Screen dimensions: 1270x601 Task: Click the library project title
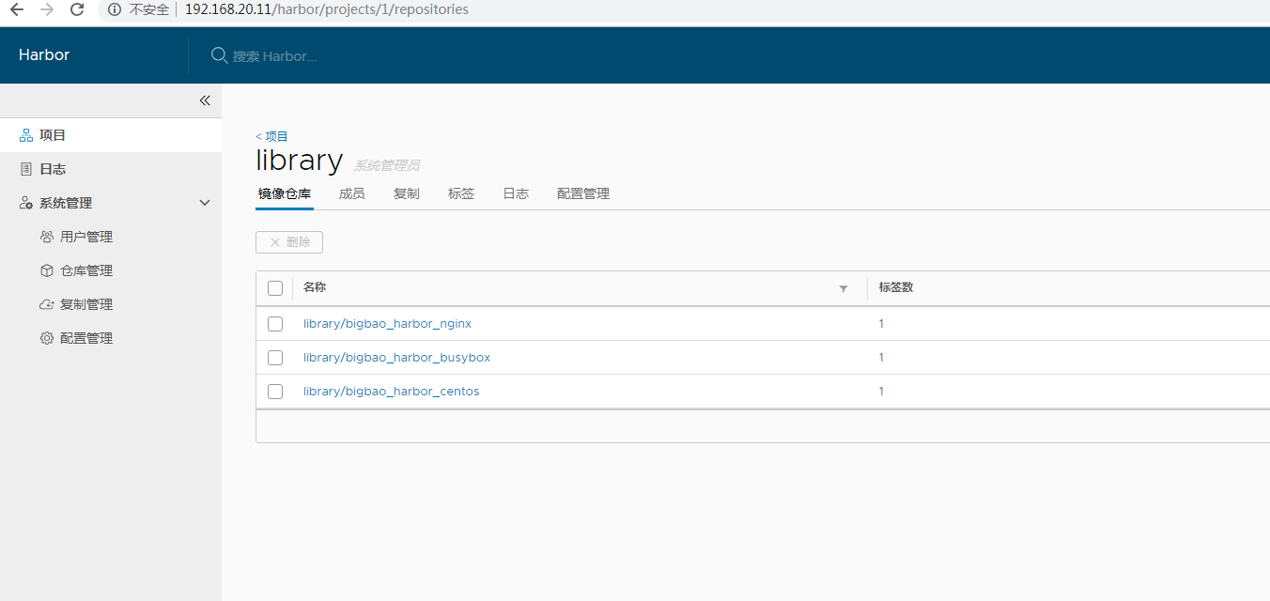pyautogui.click(x=299, y=161)
